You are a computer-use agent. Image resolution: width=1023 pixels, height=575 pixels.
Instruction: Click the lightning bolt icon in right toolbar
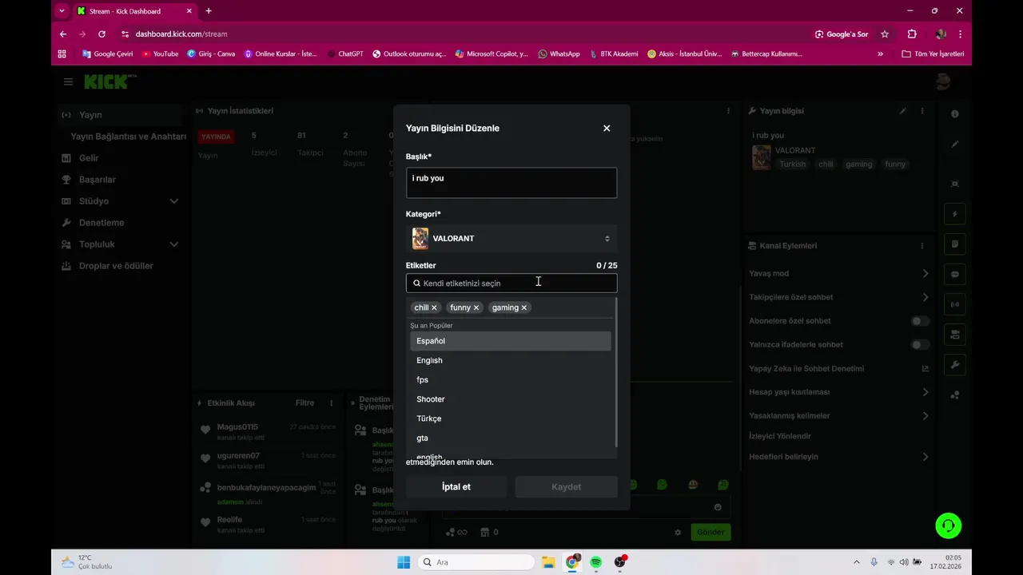[x=954, y=214]
